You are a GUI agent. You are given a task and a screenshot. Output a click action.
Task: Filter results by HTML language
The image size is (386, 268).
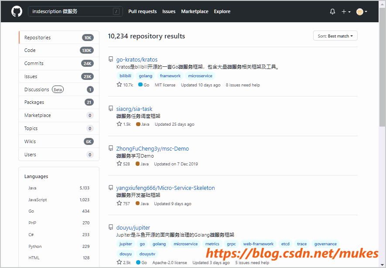coord(59,258)
